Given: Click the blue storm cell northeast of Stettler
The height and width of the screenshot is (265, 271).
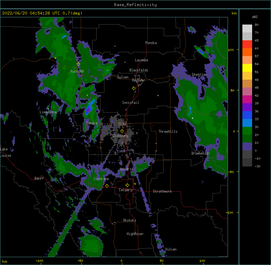Looking at the screenshot, I should (x=201, y=51).
